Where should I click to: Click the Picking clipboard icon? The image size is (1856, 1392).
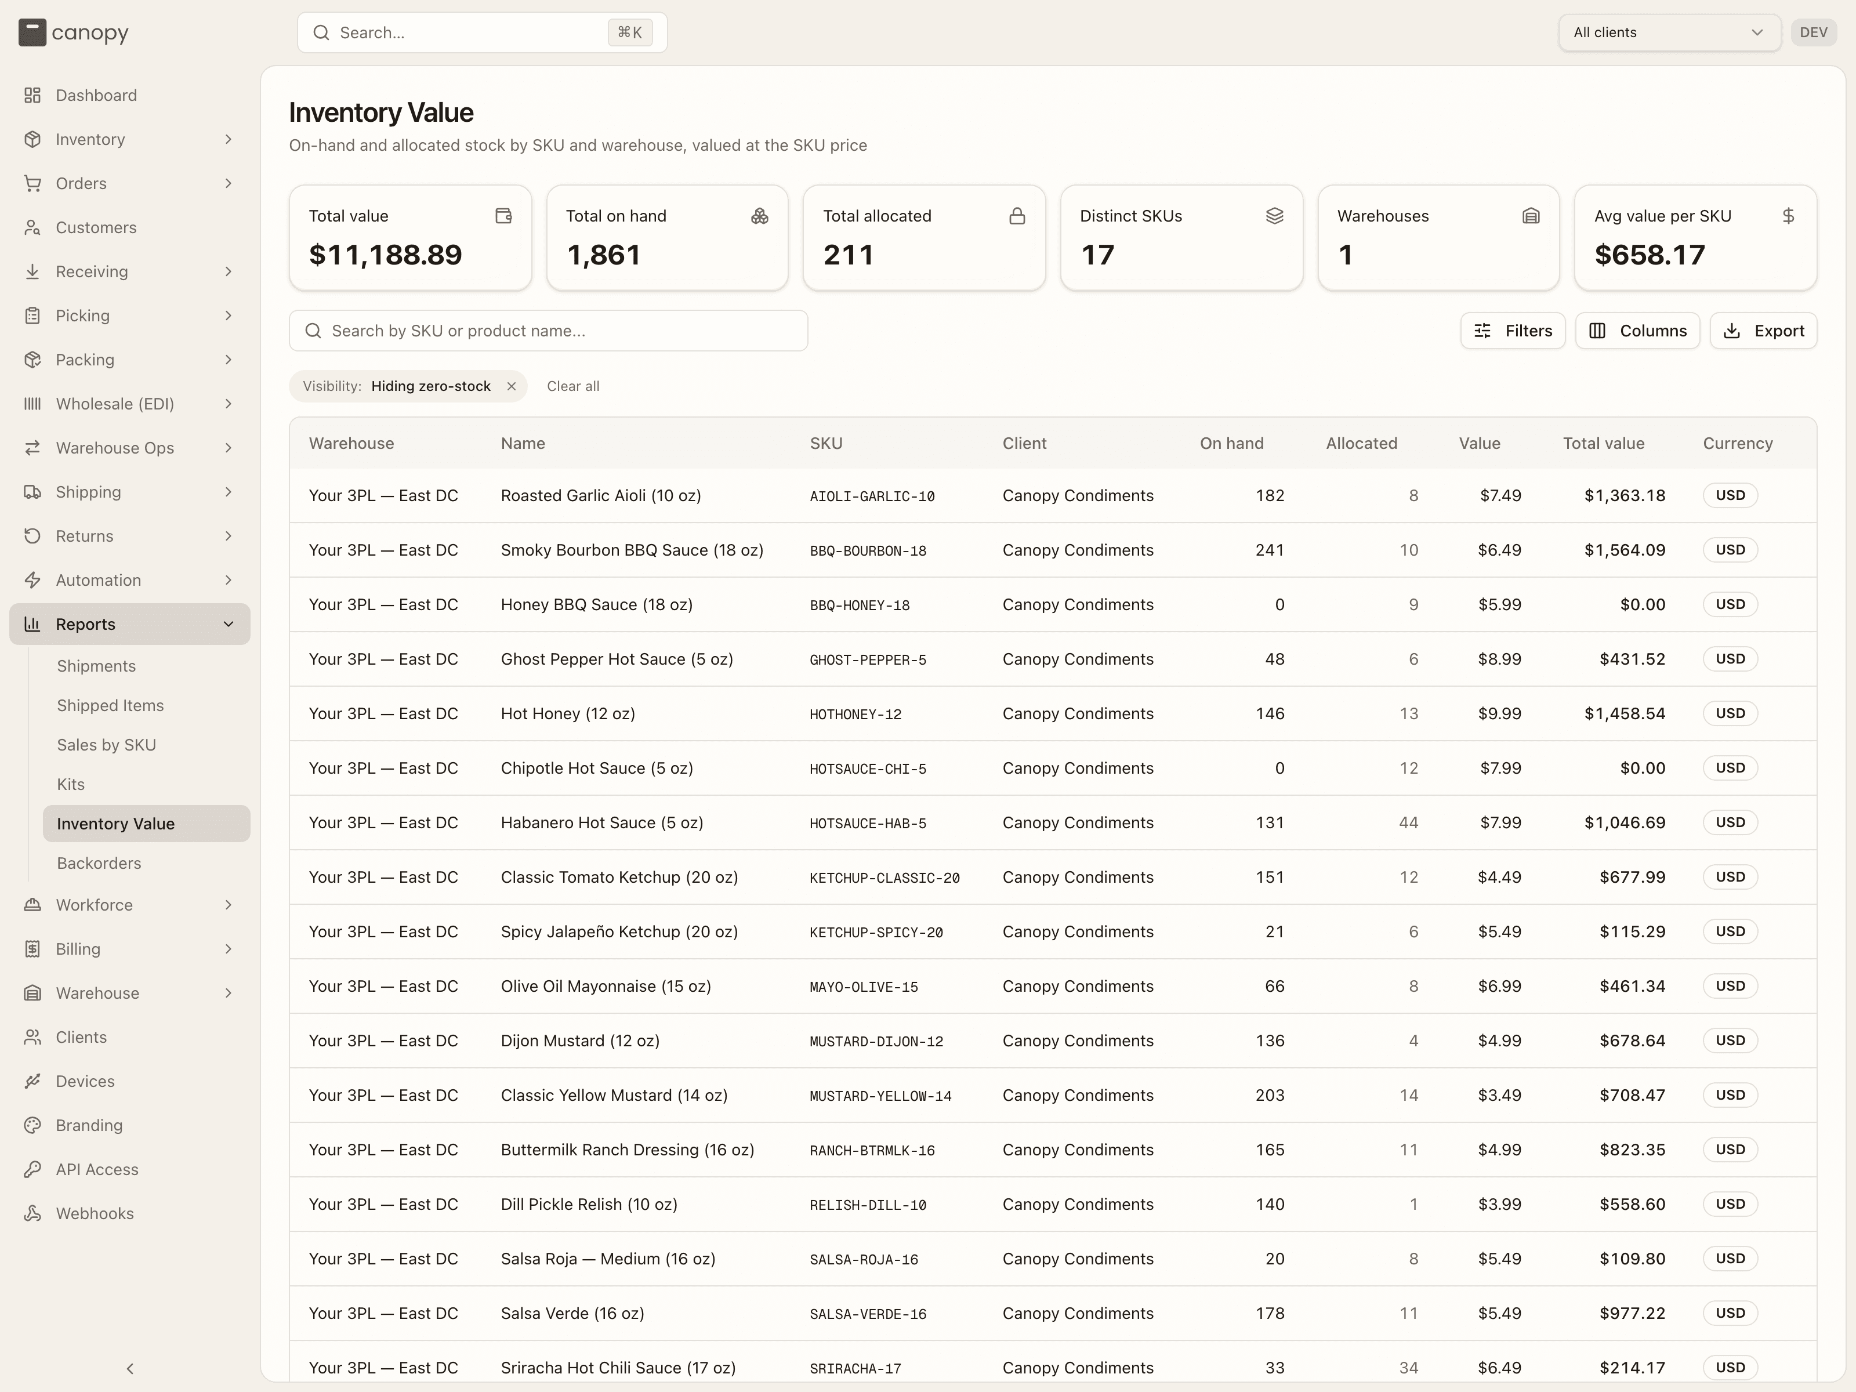point(32,316)
